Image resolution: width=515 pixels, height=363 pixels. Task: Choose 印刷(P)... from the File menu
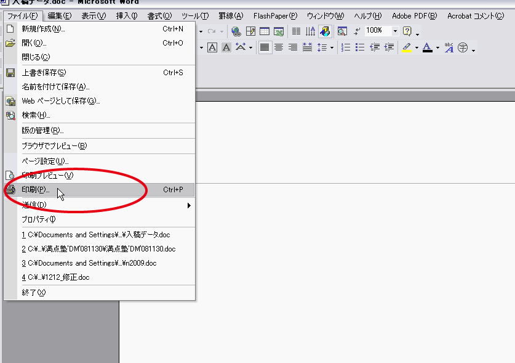99,190
